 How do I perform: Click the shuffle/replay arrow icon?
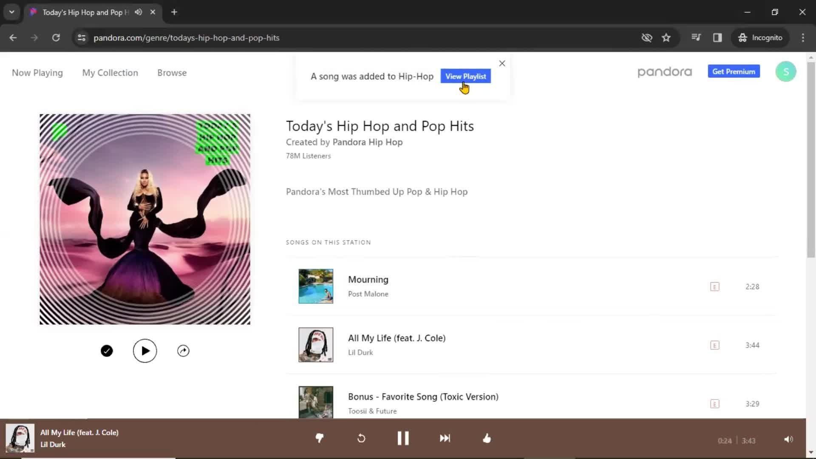point(362,438)
